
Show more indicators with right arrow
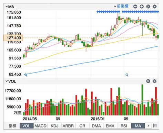coord(148,126)
